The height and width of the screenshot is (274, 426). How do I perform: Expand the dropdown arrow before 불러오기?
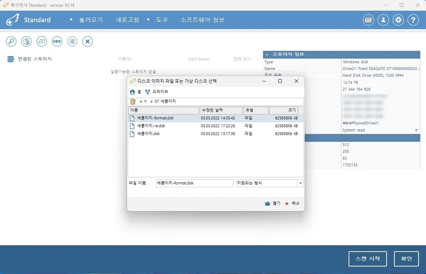(x=71, y=20)
